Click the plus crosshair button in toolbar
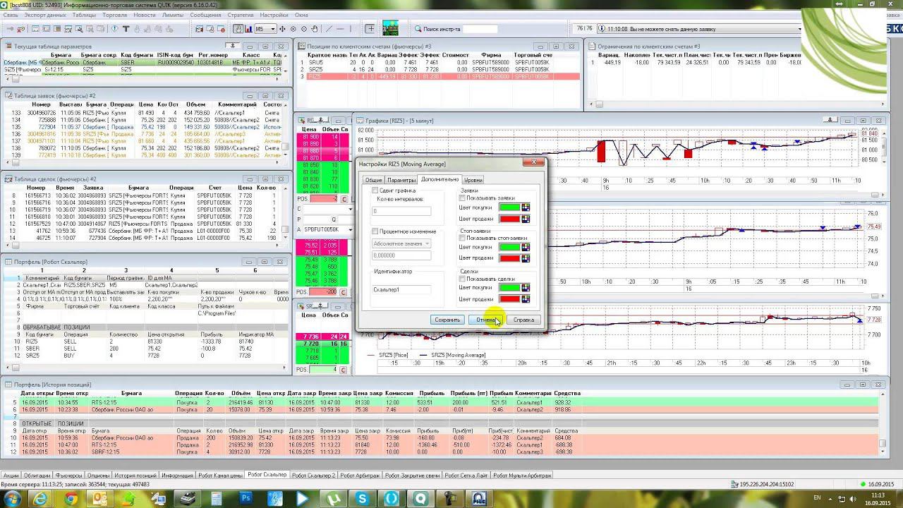 tap(370, 29)
